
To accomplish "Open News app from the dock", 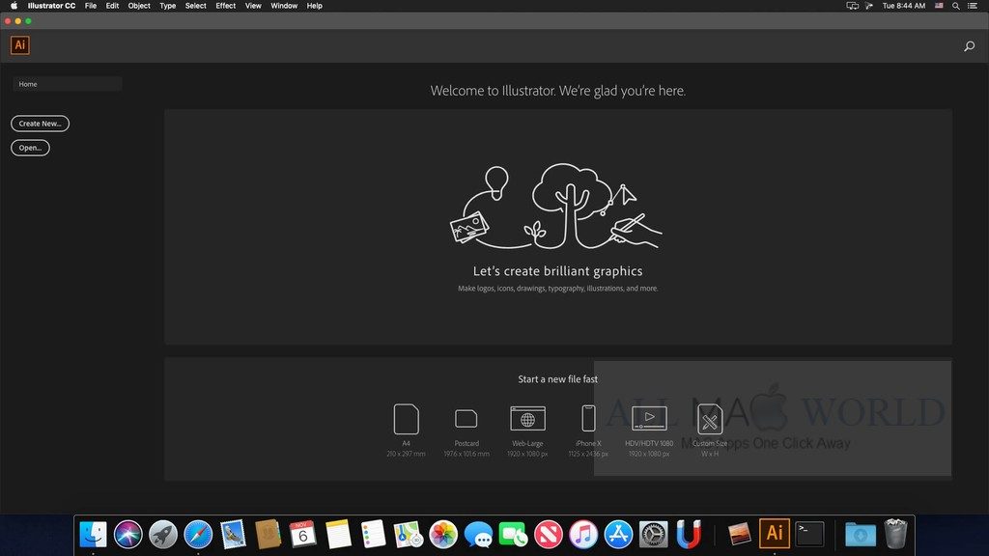I will pyautogui.click(x=549, y=535).
